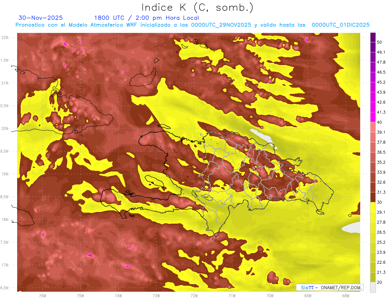
Task: Click the '41.3' legend value
Action: [x=381, y=112]
